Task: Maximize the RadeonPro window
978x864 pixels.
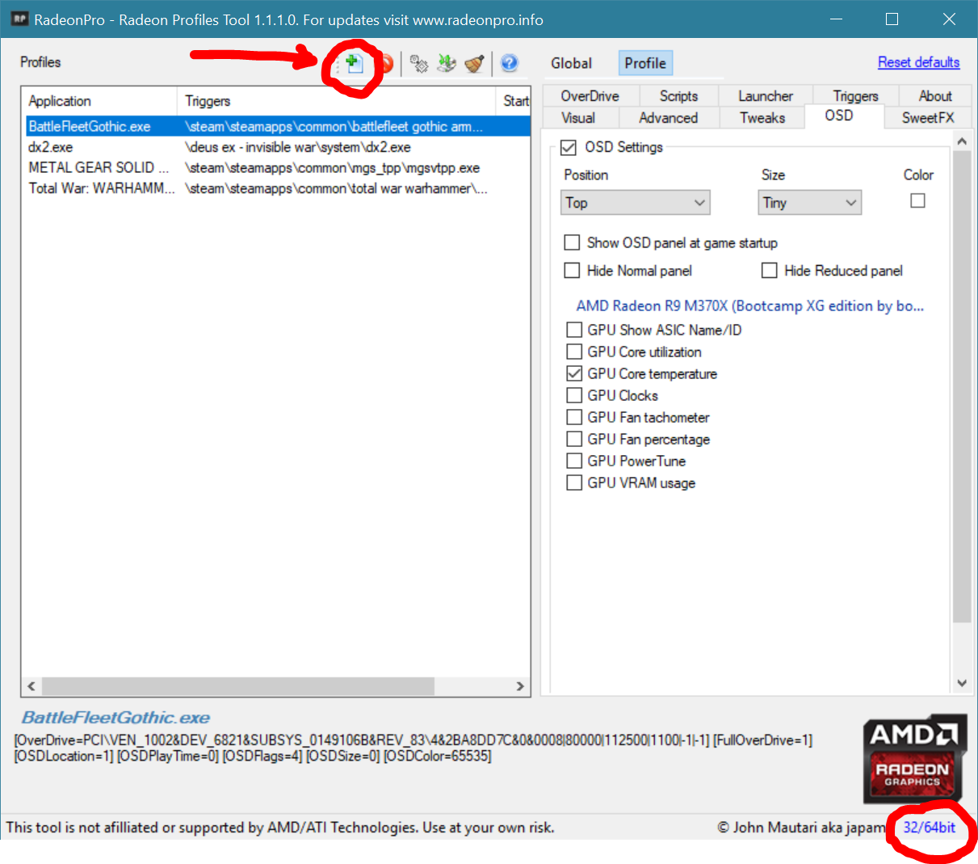Action: point(892,19)
